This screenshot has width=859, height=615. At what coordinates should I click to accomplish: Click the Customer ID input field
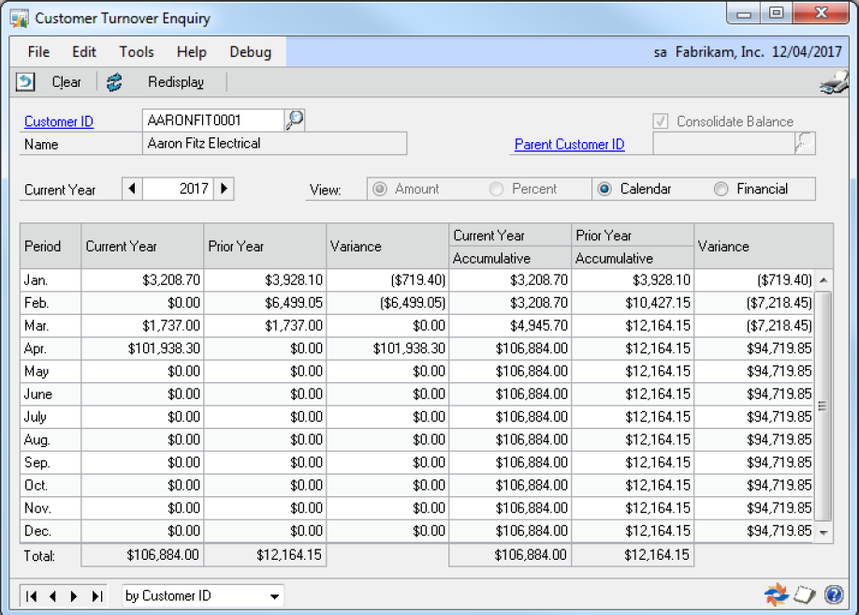[x=211, y=120]
